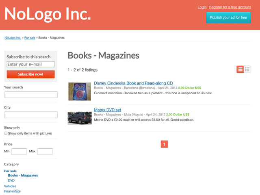The image size is (260, 195).
Task: Open Disney Cinderella book thumbnail
Action: point(79,91)
